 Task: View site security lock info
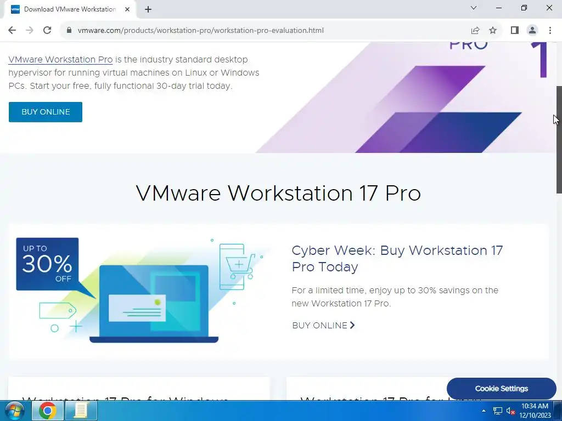coord(69,31)
